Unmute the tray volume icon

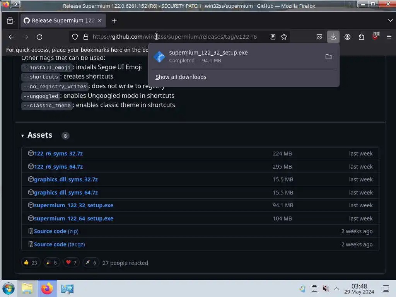coord(326,288)
